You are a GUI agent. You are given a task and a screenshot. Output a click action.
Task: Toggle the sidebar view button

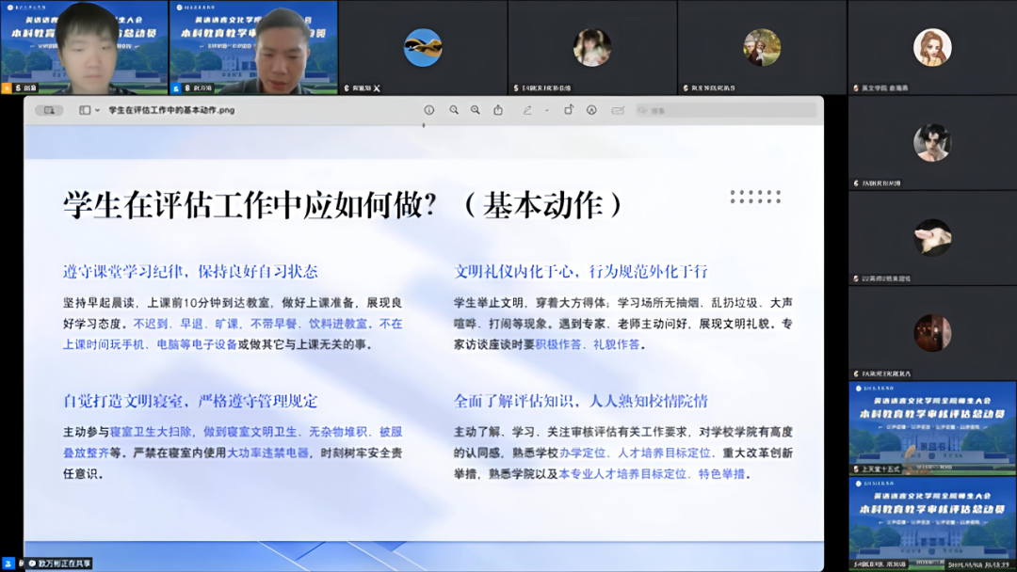84,110
